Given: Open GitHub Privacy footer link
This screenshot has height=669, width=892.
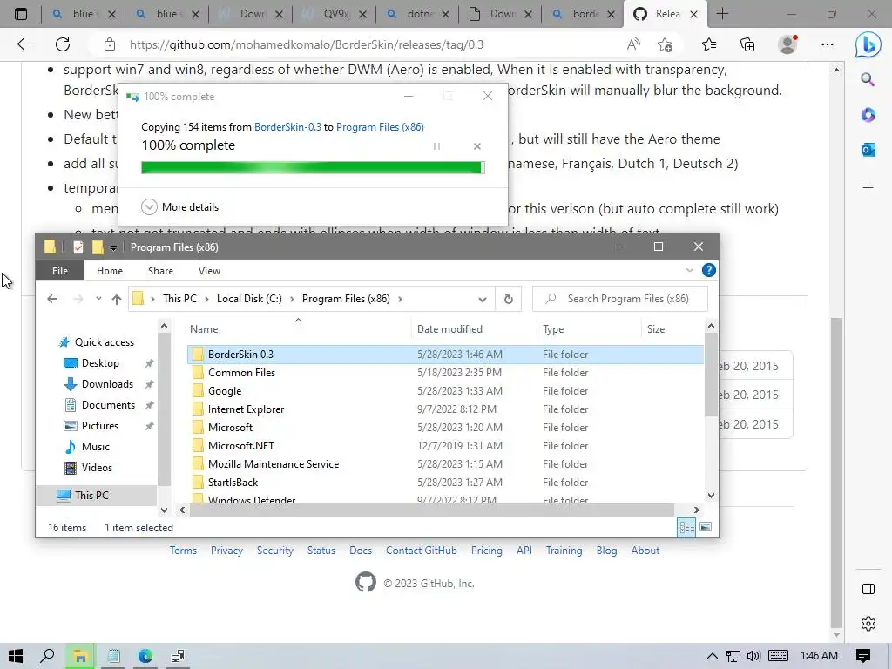Looking at the screenshot, I should tap(226, 551).
